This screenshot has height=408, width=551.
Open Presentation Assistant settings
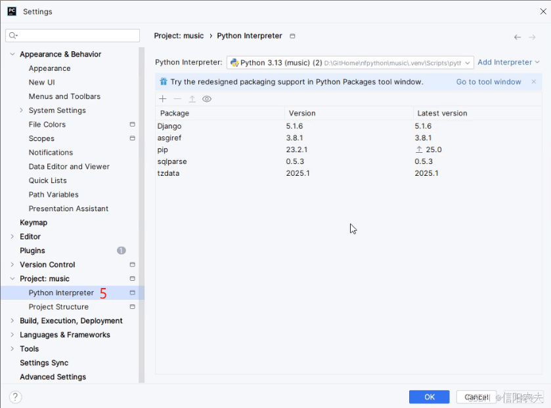click(x=68, y=209)
